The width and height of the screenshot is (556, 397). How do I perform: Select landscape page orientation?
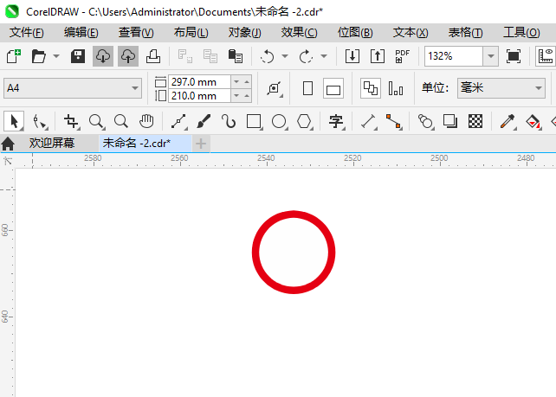point(333,88)
